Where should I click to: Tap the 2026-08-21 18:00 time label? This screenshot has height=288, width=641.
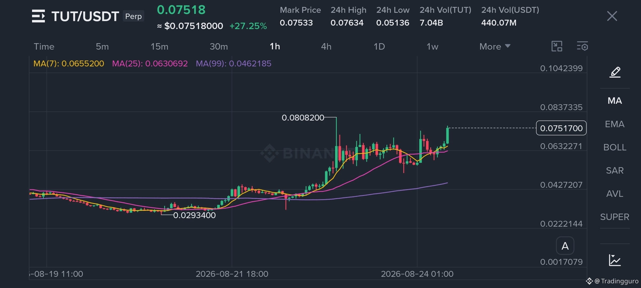pyautogui.click(x=232, y=274)
